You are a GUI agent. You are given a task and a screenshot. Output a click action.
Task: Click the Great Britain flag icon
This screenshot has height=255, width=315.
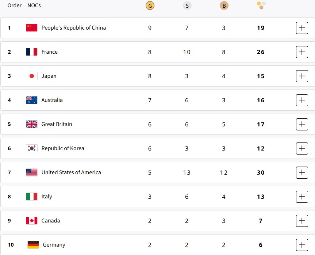click(32, 124)
